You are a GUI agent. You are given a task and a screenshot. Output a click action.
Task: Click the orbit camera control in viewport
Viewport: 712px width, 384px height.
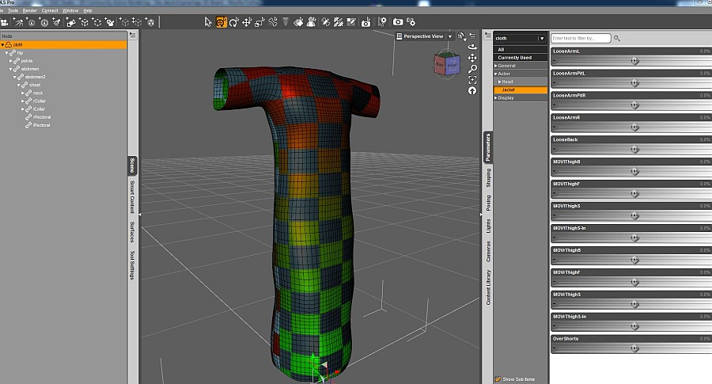[473, 47]
